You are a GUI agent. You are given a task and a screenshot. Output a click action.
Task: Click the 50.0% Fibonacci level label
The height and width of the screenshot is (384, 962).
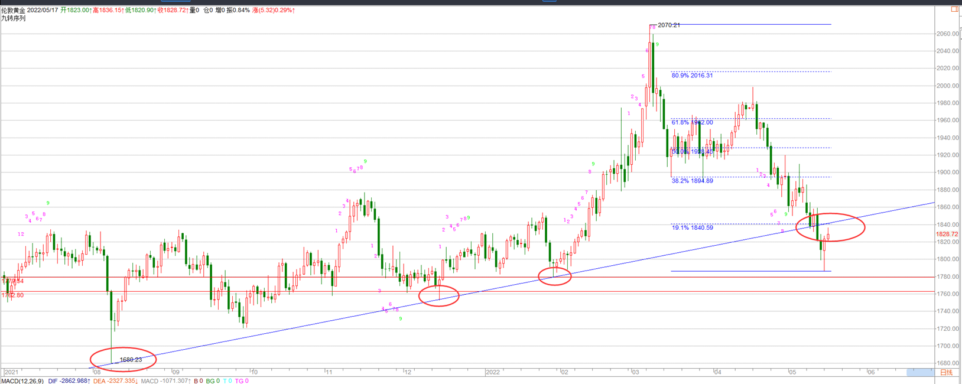pyautogui.click(x=692, y=152)
